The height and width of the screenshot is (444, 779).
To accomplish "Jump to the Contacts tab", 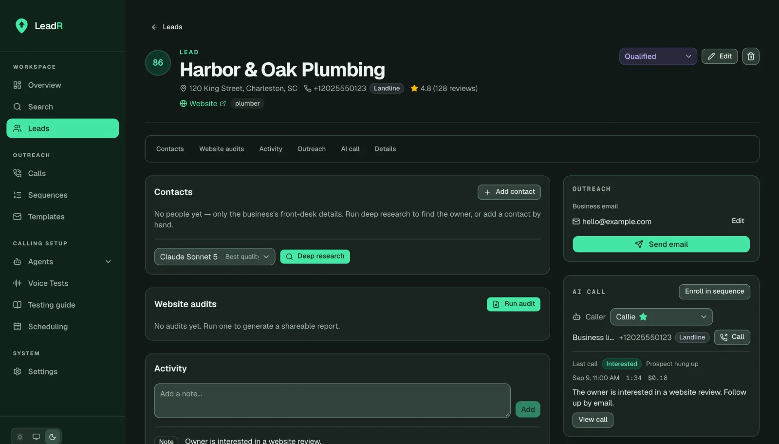I will [170, 149].
